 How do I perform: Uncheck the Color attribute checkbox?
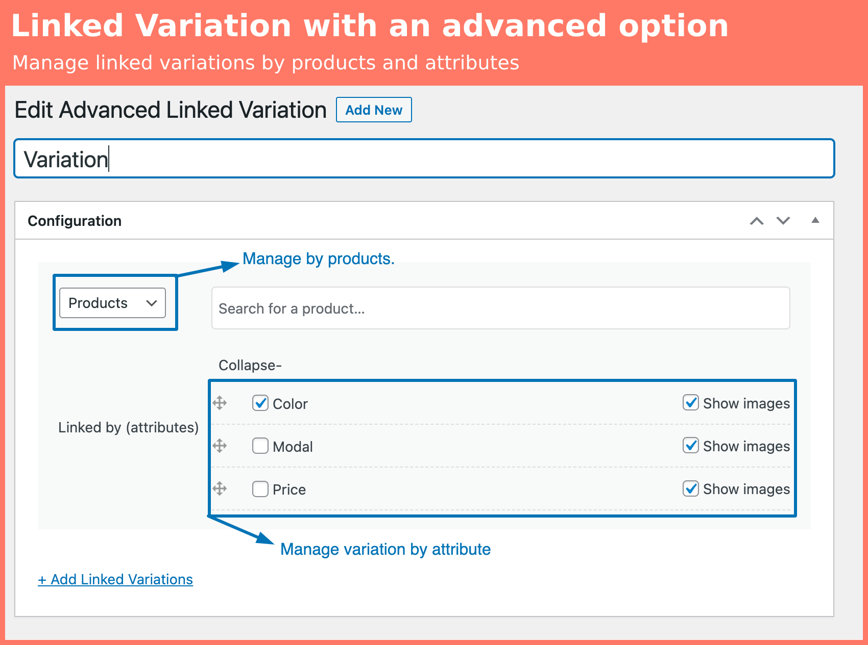click(x=260, y=403)
